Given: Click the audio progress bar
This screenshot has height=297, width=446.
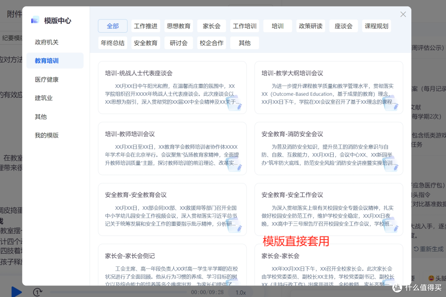Looking at the screenshot, I should 118,292.
